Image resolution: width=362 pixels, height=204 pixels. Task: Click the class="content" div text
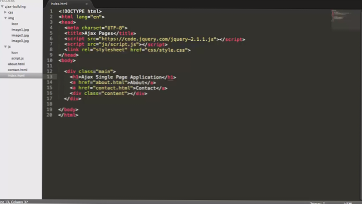click(106, 94)
